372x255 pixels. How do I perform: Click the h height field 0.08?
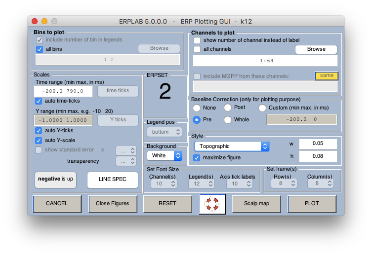click(x=318, y=156)
